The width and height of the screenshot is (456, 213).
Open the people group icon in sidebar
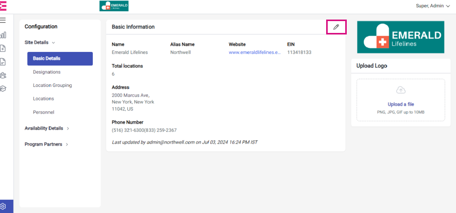3,76
